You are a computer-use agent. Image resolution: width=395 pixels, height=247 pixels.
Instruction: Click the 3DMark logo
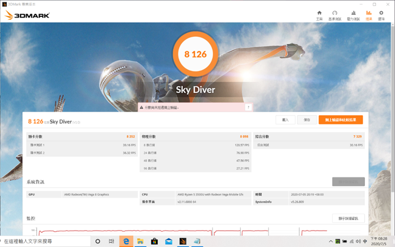point(27,15)
